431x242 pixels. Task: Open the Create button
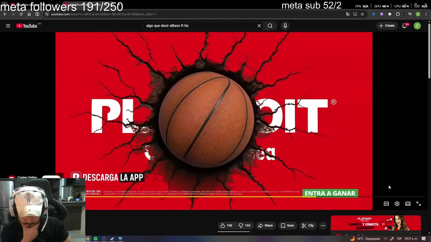click(x=387, y=26)
